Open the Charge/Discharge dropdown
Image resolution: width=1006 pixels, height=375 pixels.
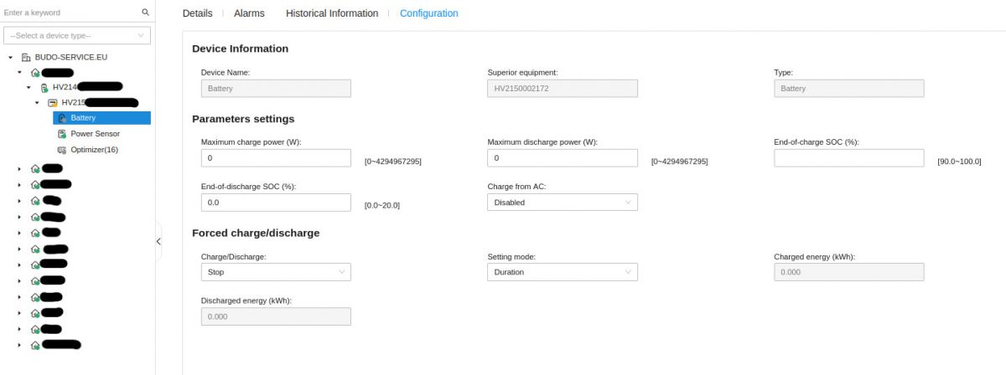point(276,272)
